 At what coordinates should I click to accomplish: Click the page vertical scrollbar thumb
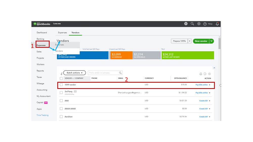click(x=219, y=43)
